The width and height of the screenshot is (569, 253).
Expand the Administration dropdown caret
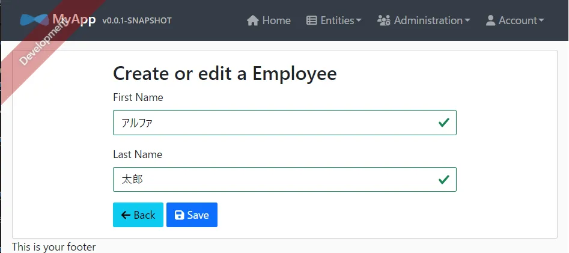(467, 20)
